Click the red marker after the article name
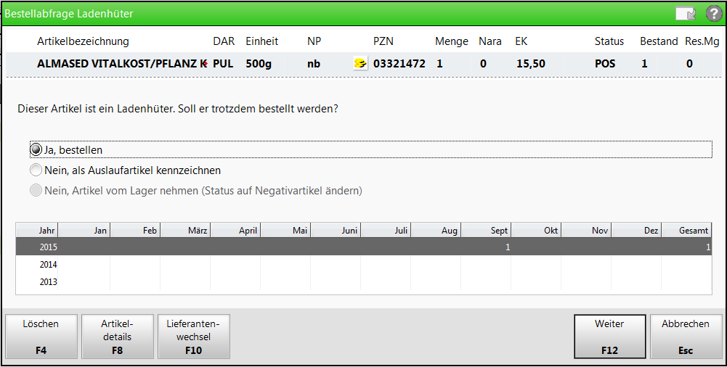The image size is (727, 367). tap(206, 64)
